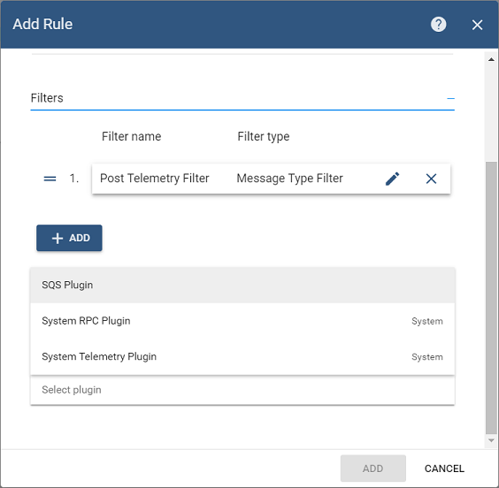Screen dimensions: 499x488
Task: Click the vertical scrollbar thumb
Action: (x=491, y=298)
